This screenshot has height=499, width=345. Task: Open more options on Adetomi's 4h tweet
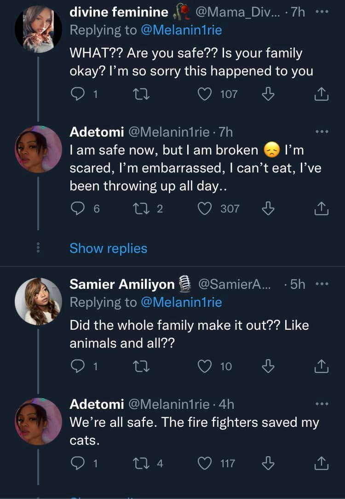click(x=322, y=404)
